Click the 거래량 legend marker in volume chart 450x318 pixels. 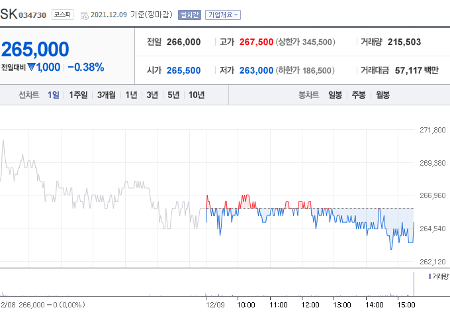[429, 276]
